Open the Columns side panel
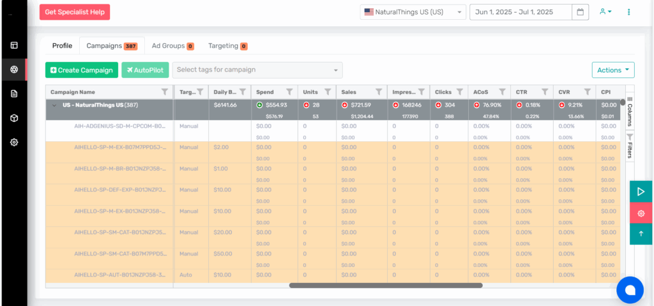The width and height of the screenshot is (654, 306). click(x=630, y=111)
